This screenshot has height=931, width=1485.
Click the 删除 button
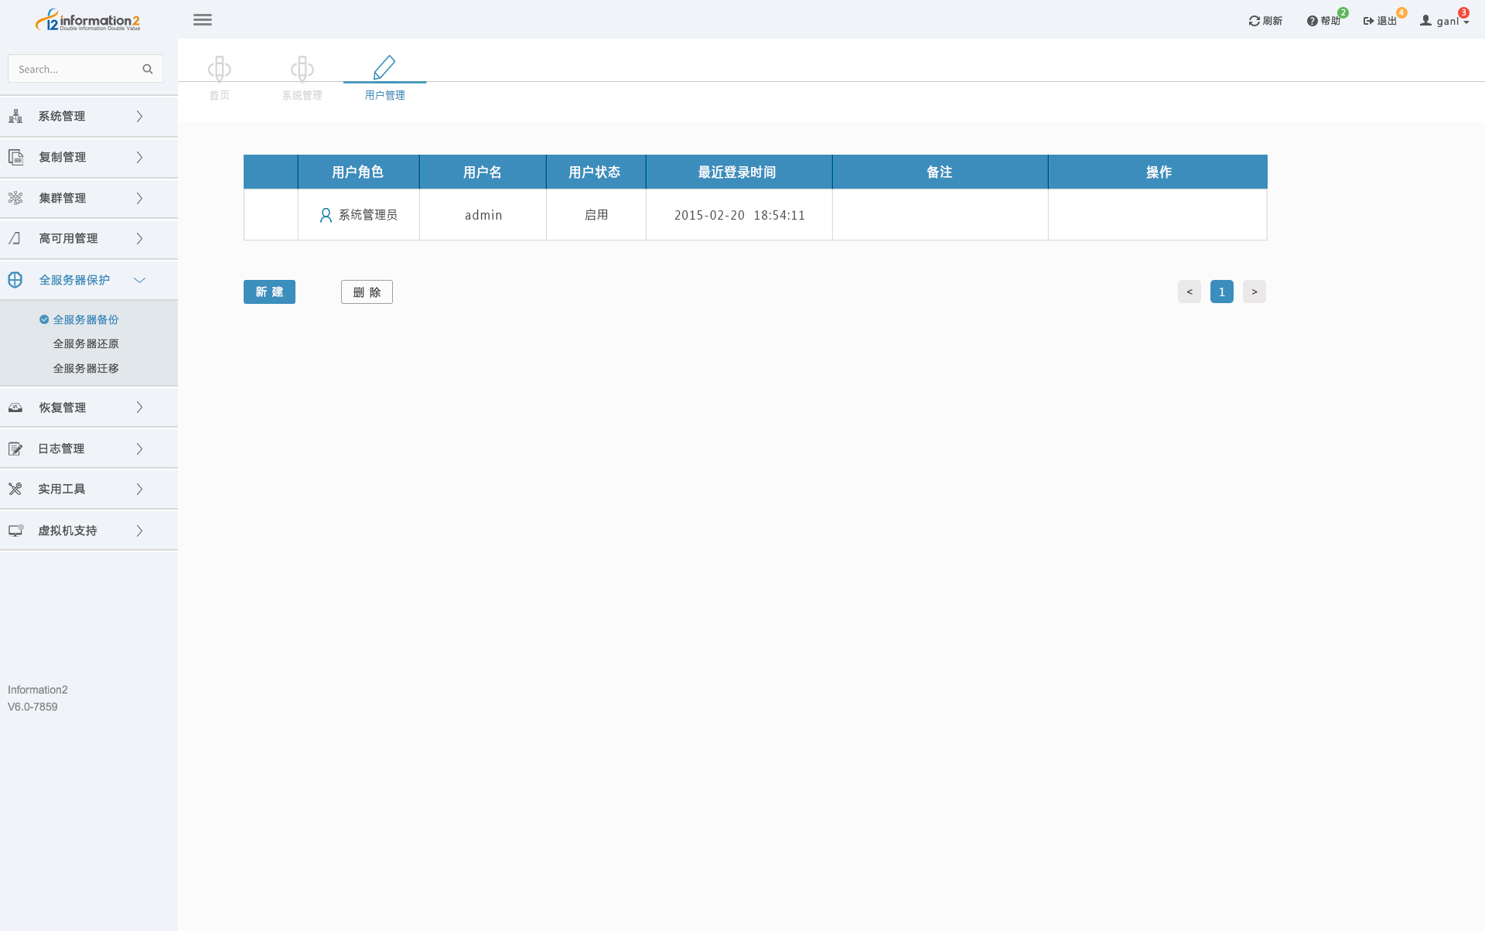[367, 292]
